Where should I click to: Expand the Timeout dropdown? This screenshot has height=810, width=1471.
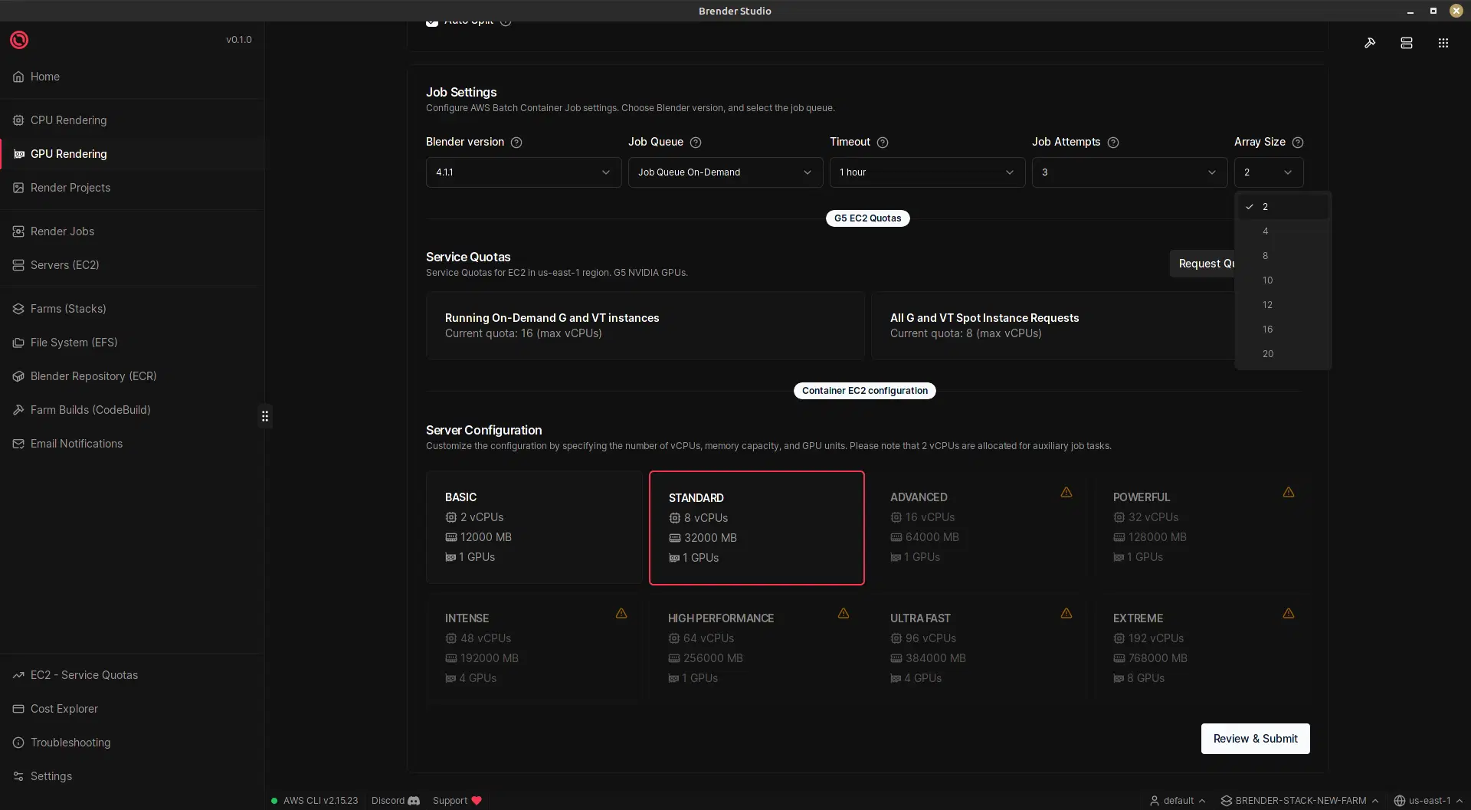tap(927, 172)
